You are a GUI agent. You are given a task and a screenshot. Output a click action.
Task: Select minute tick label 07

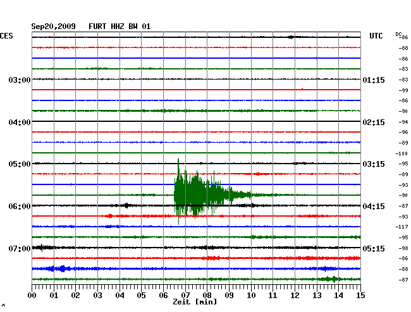point(185,296)
